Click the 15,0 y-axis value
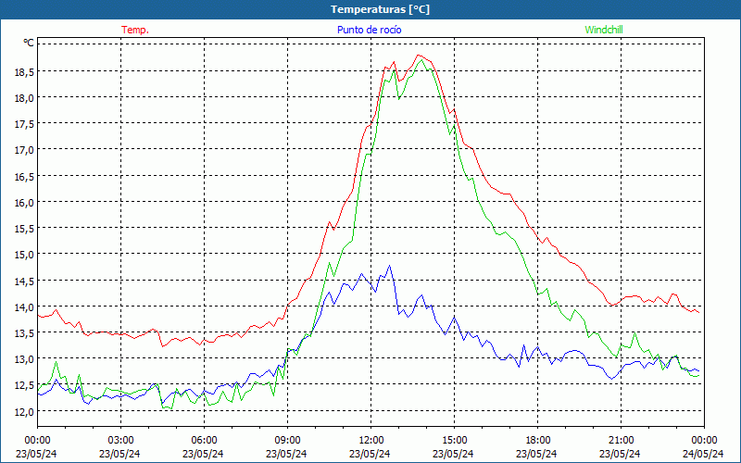Image resolution: width=741 pixels, height=463 pixels. (24, 255)
